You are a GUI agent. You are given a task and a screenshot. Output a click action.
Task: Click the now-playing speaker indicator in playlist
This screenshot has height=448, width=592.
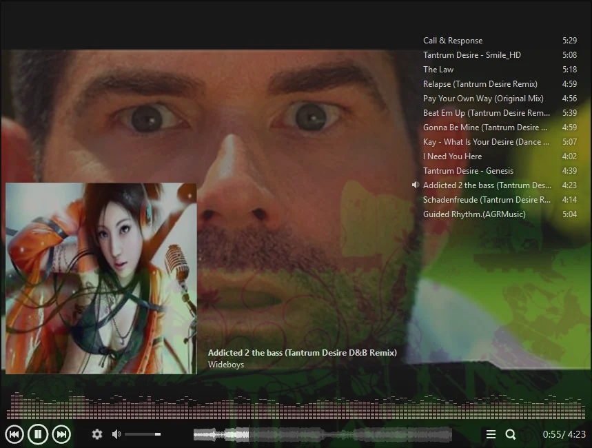(416, 185)
